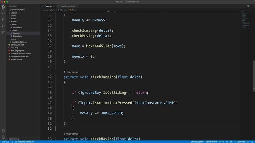This screenshot has height=143, width=255.
Task: Click 'MoveAndSlide' on line 37
Action: tap(99, 46)
